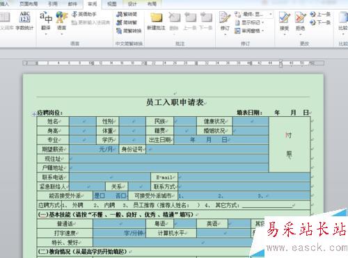Switch to the 视图 view tab
This screenshot has width=348, height=258.
(112, 3)
